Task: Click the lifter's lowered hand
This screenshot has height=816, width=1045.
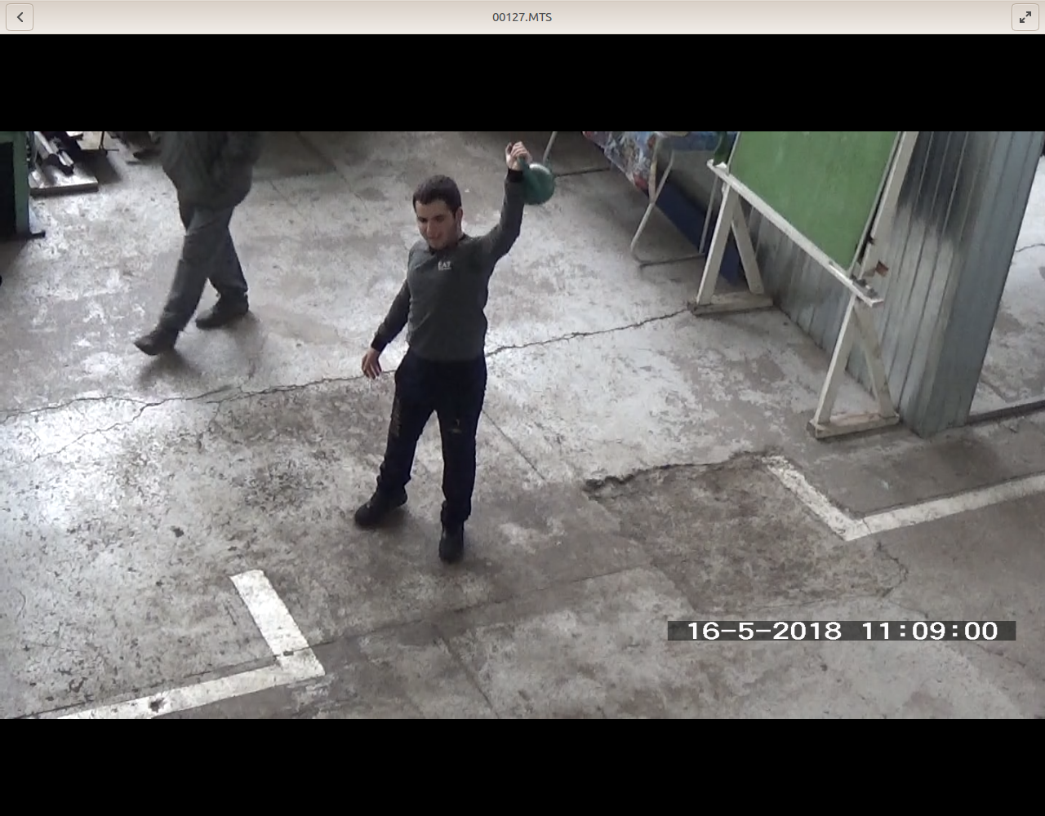Action: pyautogui.click(x=371, y=364)
